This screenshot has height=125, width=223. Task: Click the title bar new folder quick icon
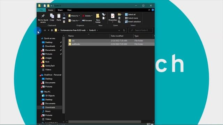[x=48, y=6]
